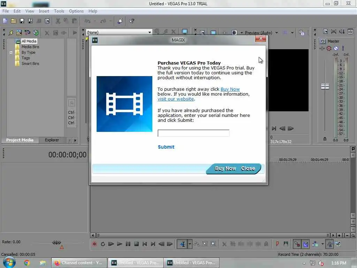Click the Import Media lightning icon
The height and width of the screenshot is (268, 357).
(11, 32)
